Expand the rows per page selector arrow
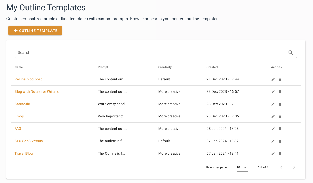Viewport: 313px width, 183px height. [245, 167]
